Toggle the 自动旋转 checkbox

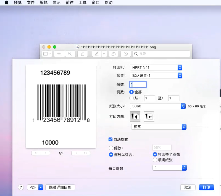coord(110,139)
